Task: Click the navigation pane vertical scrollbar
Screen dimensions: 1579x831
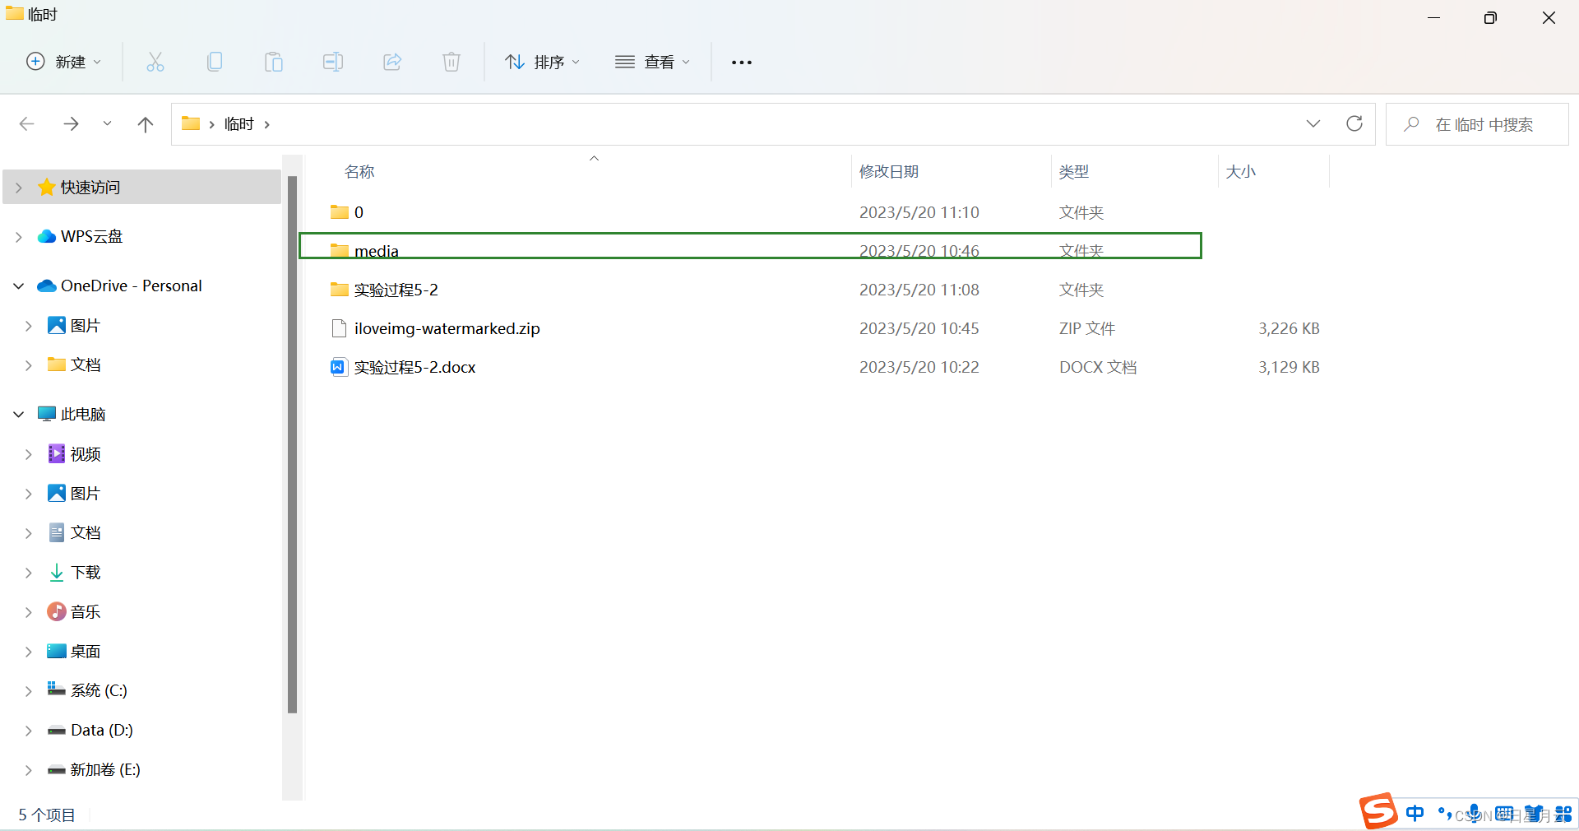Action: (292, 444)
